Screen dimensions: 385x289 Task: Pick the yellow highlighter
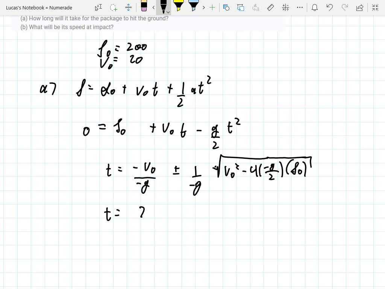pos(179,6)
